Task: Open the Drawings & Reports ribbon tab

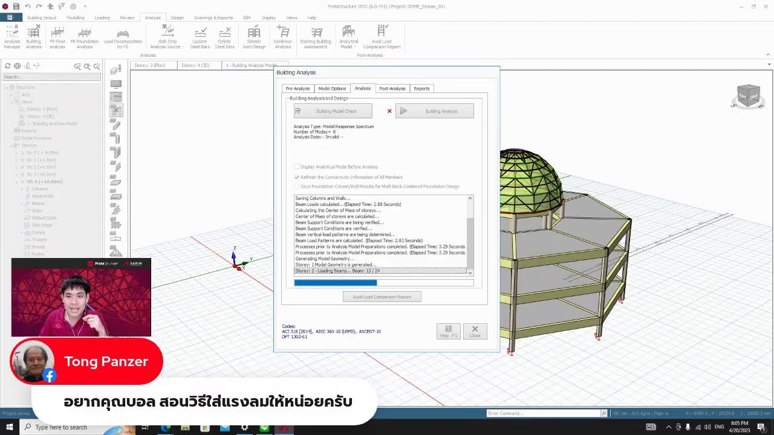Action: click(x=213, y=18)
